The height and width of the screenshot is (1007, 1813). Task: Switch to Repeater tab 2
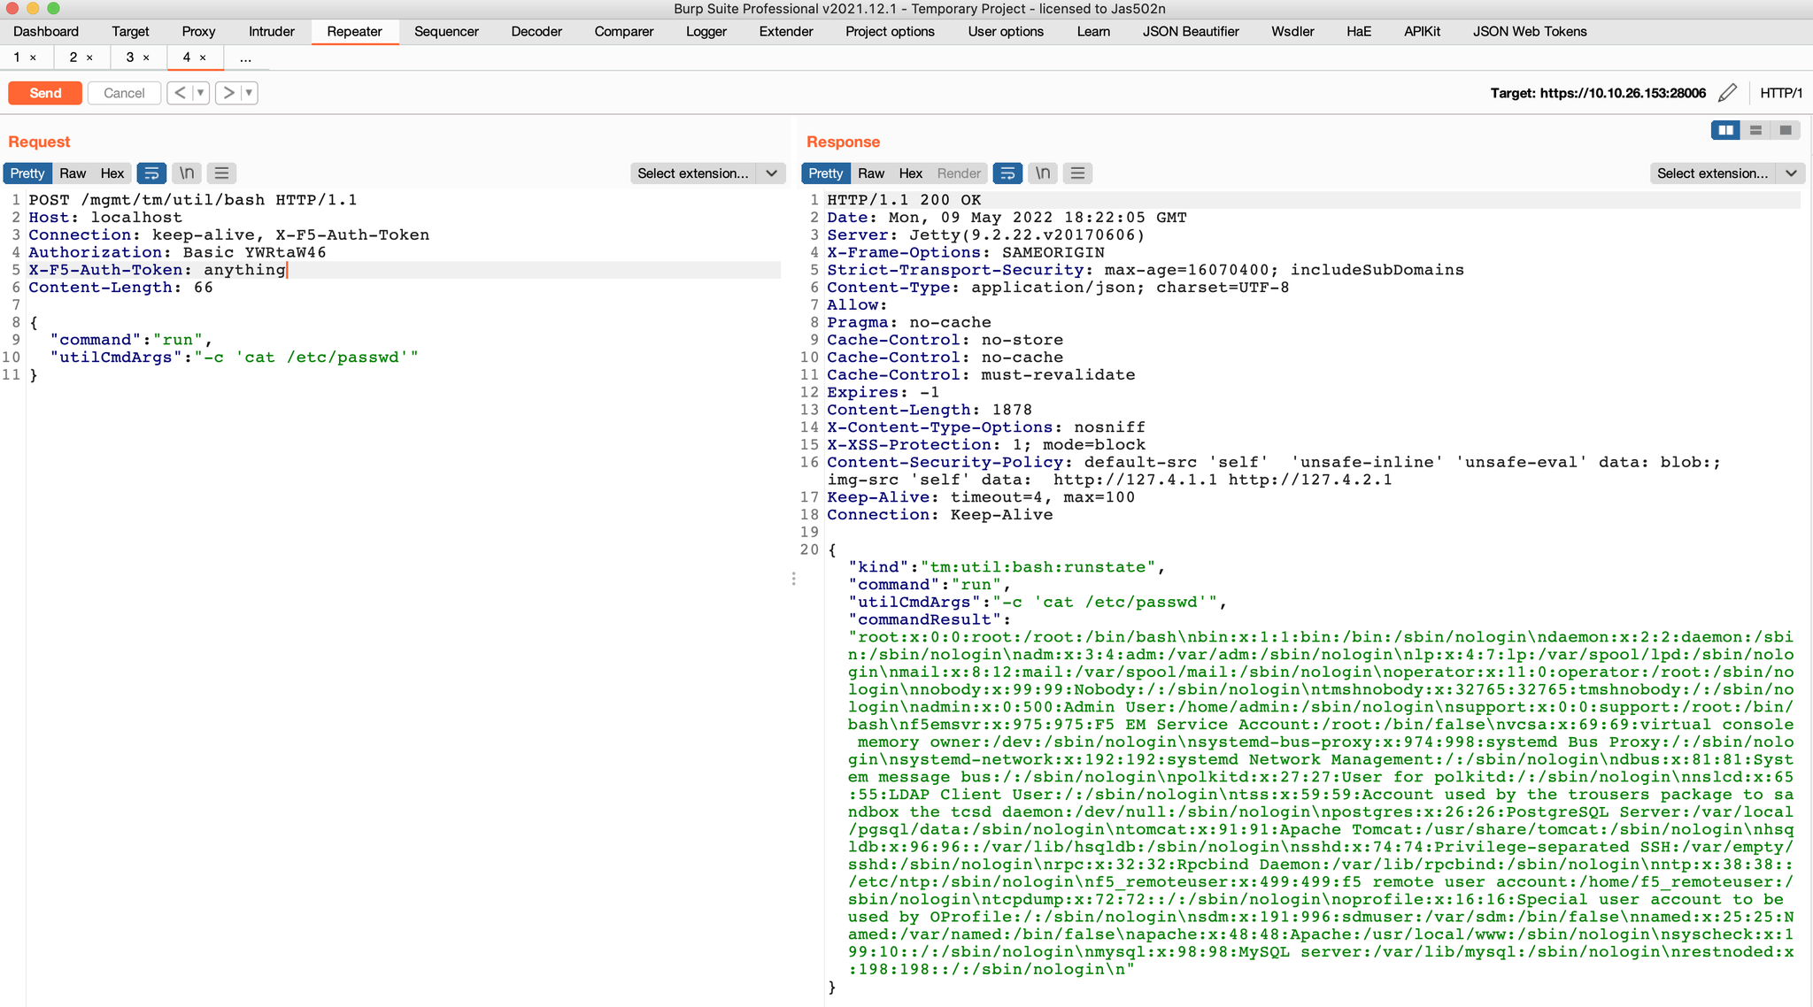74,57
